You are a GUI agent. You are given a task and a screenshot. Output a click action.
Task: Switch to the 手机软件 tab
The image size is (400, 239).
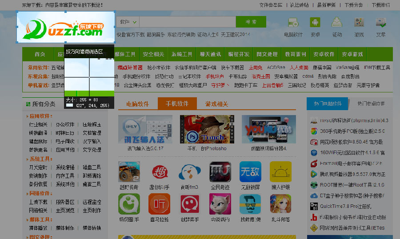pos(177,104)
